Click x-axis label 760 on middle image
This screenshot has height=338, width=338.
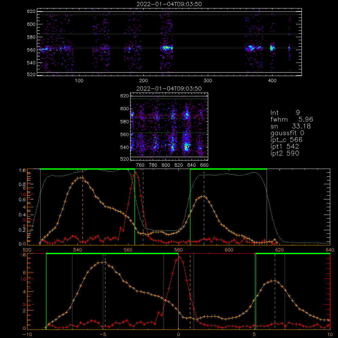(140, 165)
